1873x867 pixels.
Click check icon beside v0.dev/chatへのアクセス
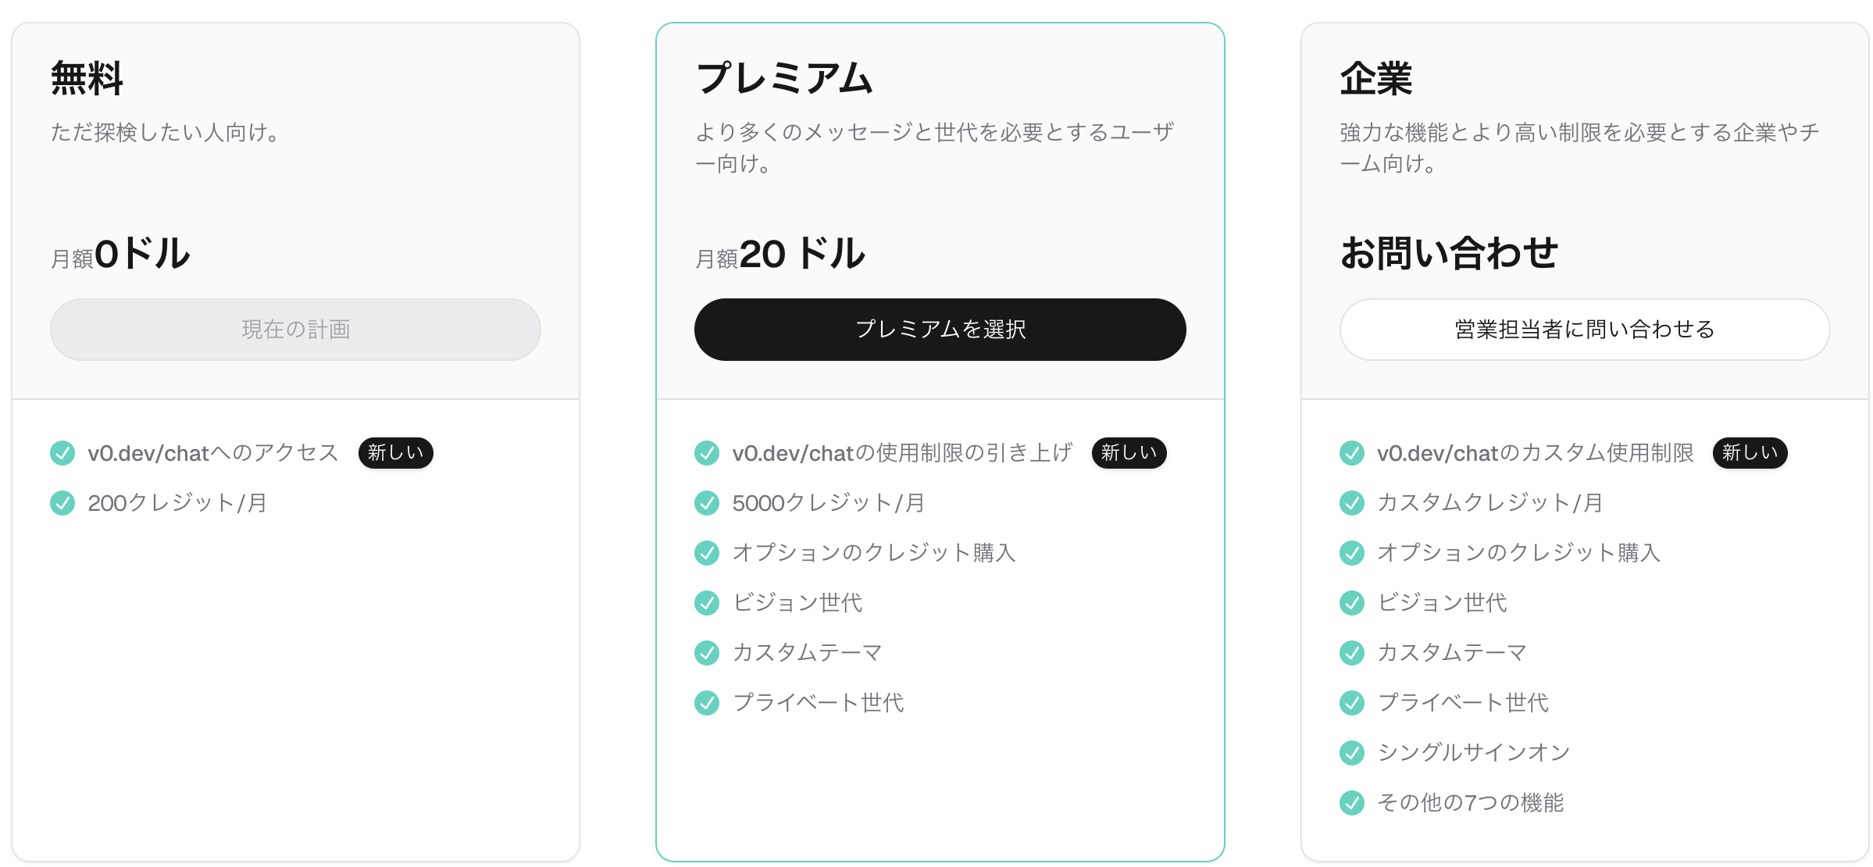(x=62, y=453)
